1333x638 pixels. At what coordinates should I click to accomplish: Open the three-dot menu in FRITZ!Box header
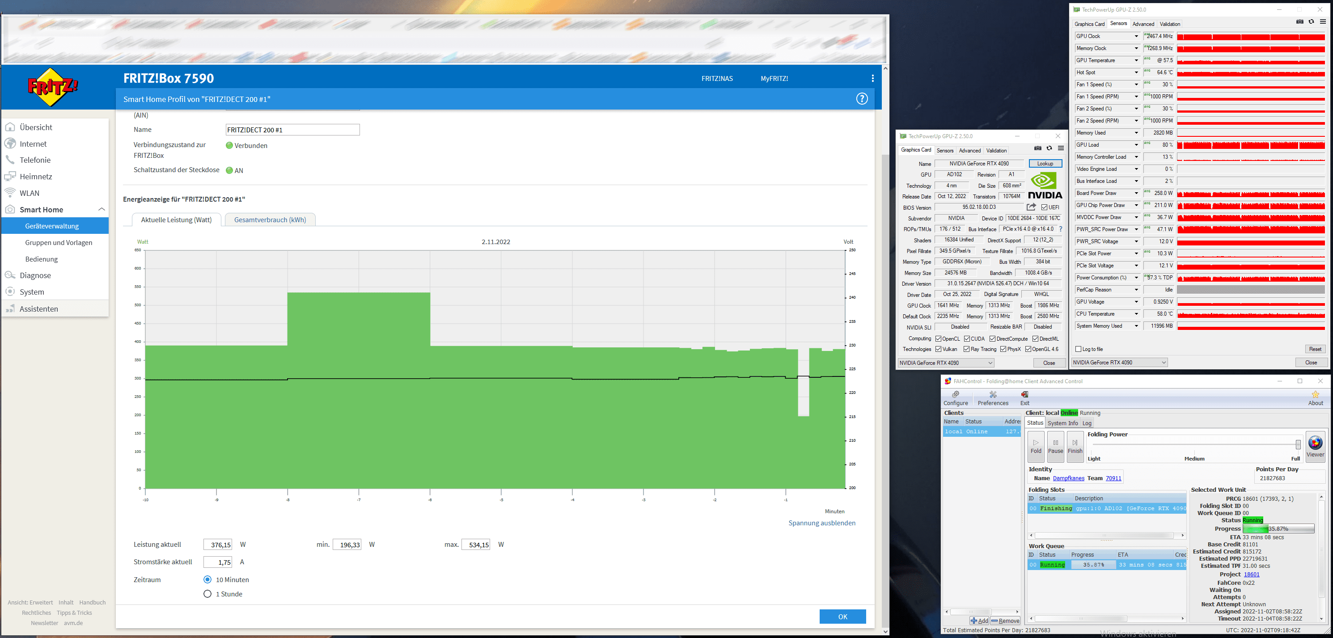tap(872, 78)
